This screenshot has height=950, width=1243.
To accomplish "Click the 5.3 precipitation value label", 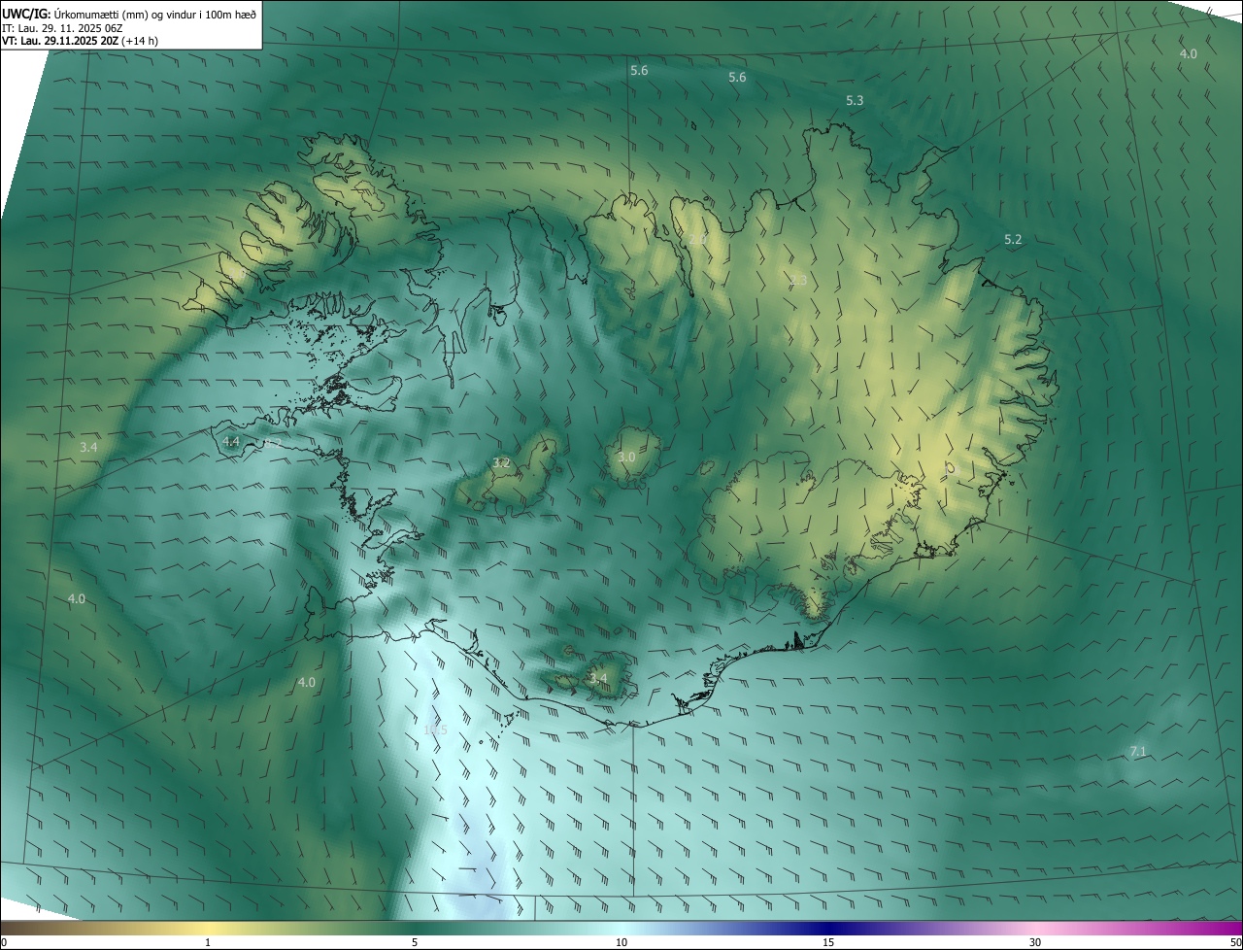I will click(855, 100).
